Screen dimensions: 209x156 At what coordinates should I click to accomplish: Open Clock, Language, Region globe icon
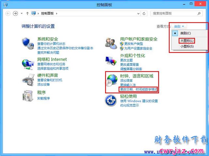tap(112, 80)
